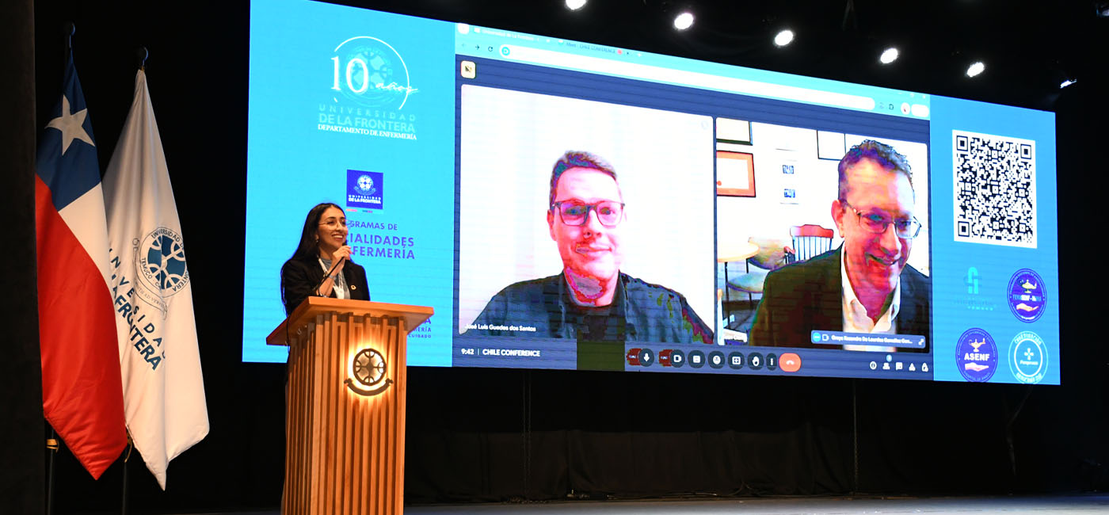The width and height of the screenshot is (1109, 515).
Task: Toggle captions in the call toolbar
Action: click(x=696, y=359)
